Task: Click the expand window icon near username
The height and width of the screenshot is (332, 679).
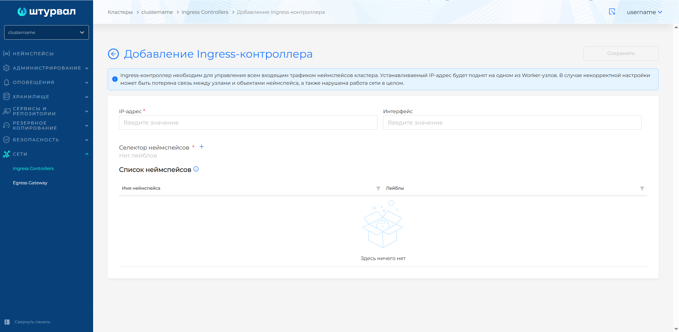Action: [612, 12]
